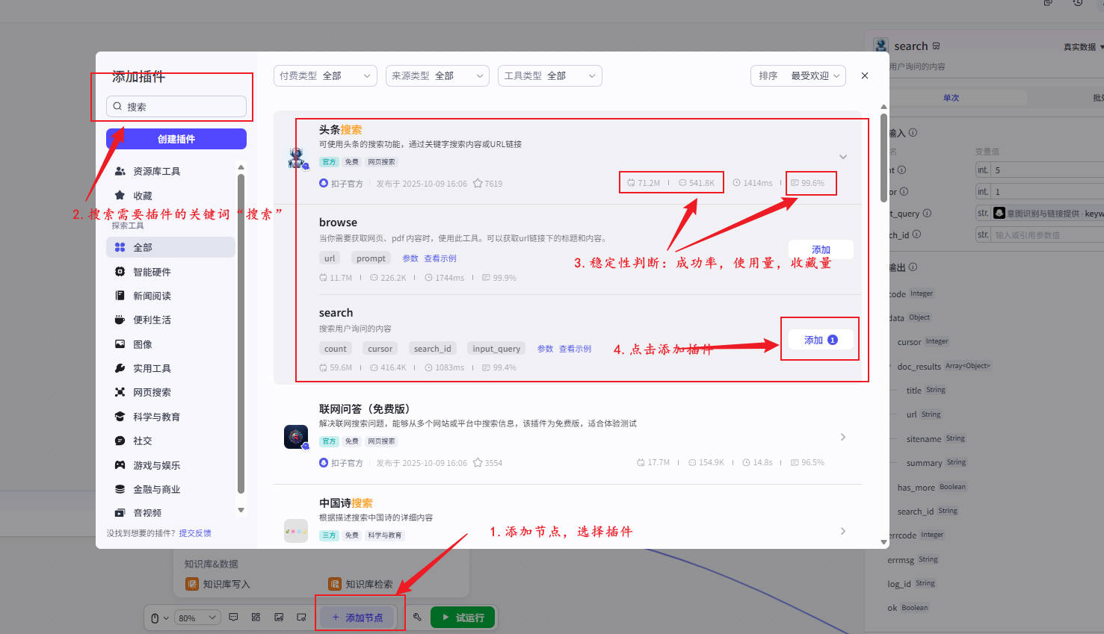Open the 查看示例 link for search tool

[575, 348]
